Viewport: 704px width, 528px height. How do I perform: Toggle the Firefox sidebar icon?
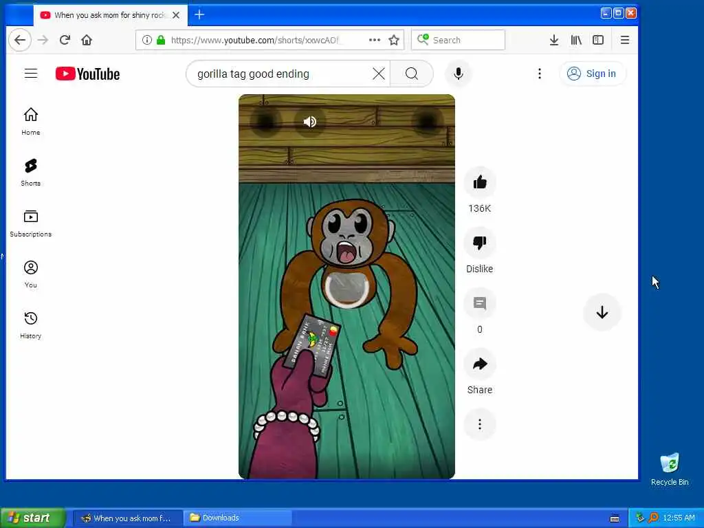point(598,40)
